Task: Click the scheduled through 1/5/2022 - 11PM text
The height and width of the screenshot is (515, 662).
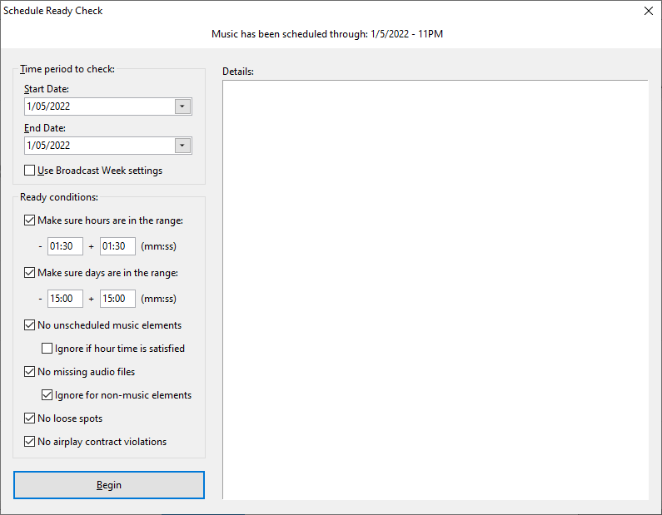Action: [327, 34]
